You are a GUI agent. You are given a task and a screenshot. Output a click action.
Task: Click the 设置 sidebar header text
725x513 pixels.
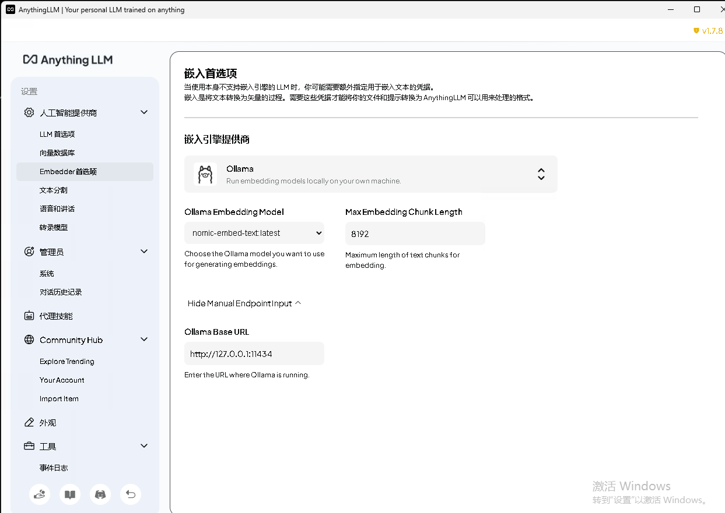click(x=29, y=91)
